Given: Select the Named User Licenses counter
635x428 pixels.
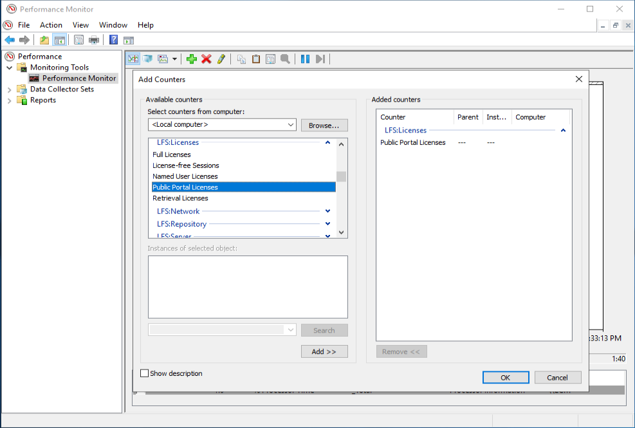Looking at the screenshot, I should click(185, 176).
